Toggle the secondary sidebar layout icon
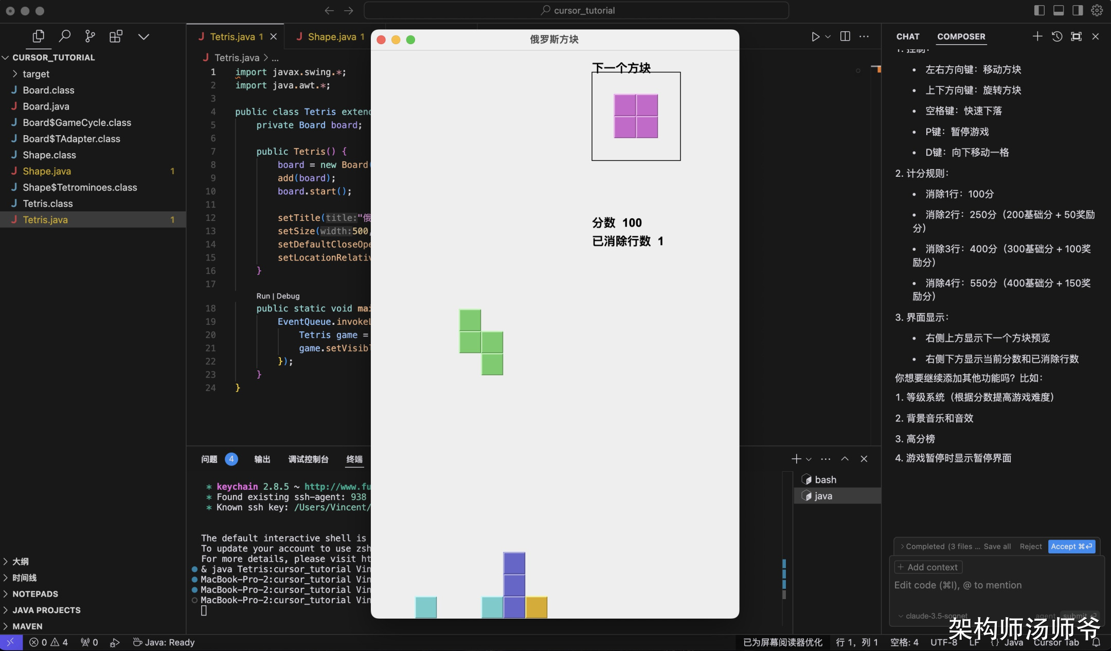Screen dimensions: 1111x651 [1078, 10]
